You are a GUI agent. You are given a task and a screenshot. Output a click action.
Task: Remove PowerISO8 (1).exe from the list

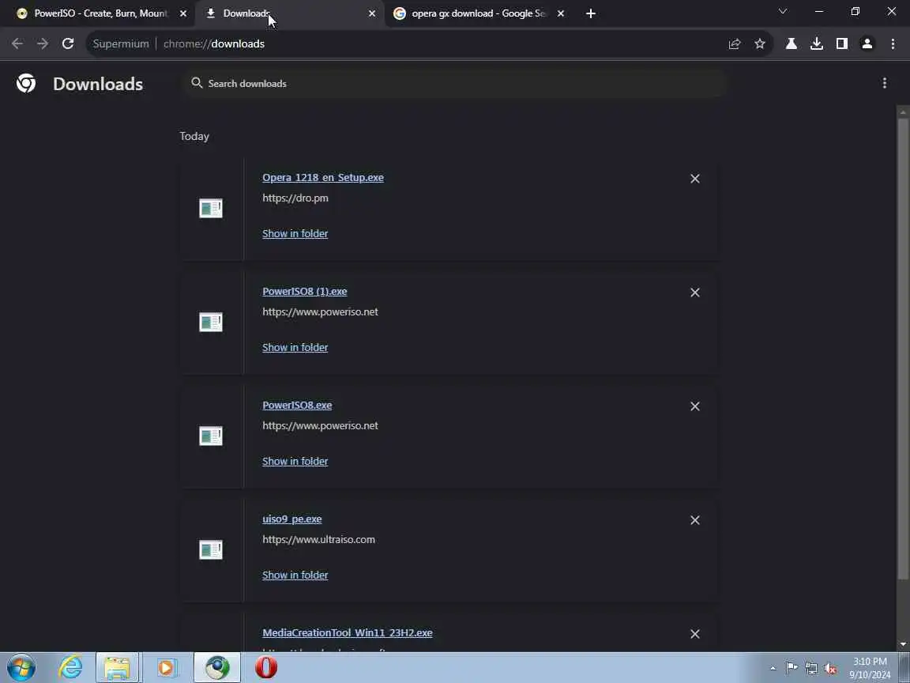(694, 292)
